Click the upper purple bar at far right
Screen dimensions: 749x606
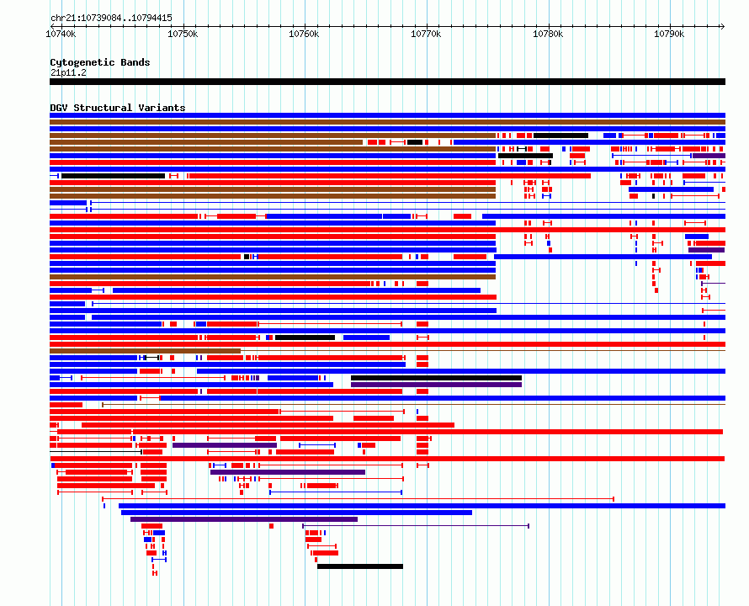709,156
